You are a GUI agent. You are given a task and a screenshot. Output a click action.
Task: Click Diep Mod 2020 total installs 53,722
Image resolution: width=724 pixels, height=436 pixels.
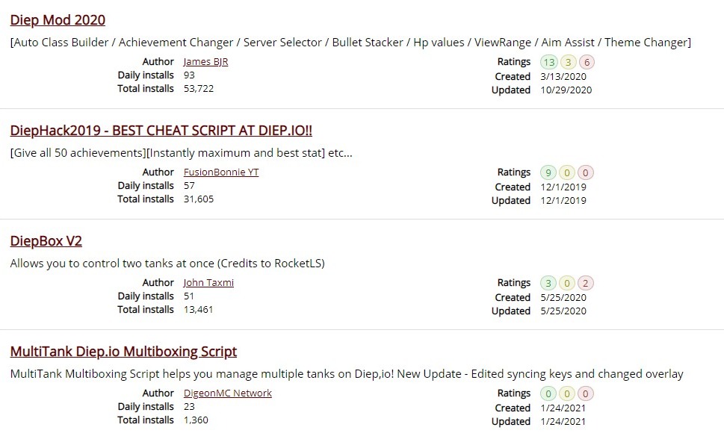pyautogui.click(x=199, y=89)
